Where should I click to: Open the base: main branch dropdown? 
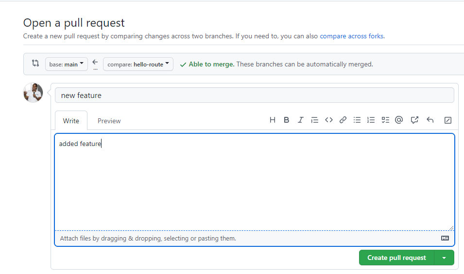(x=67, y=64)
